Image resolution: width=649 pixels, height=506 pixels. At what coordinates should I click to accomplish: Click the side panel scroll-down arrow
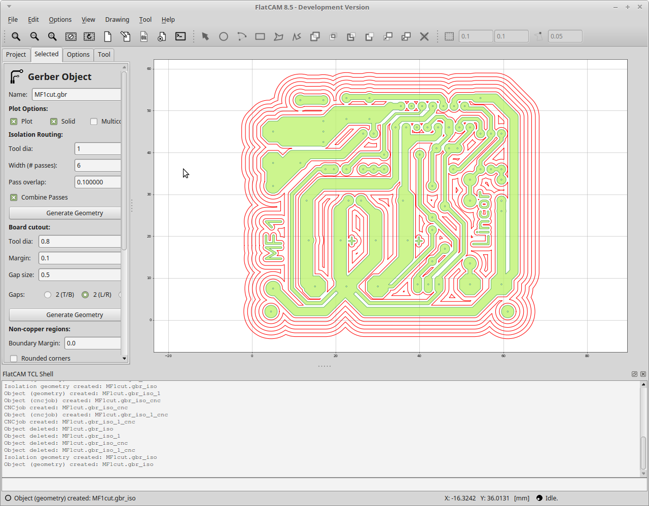click(124, 358)
